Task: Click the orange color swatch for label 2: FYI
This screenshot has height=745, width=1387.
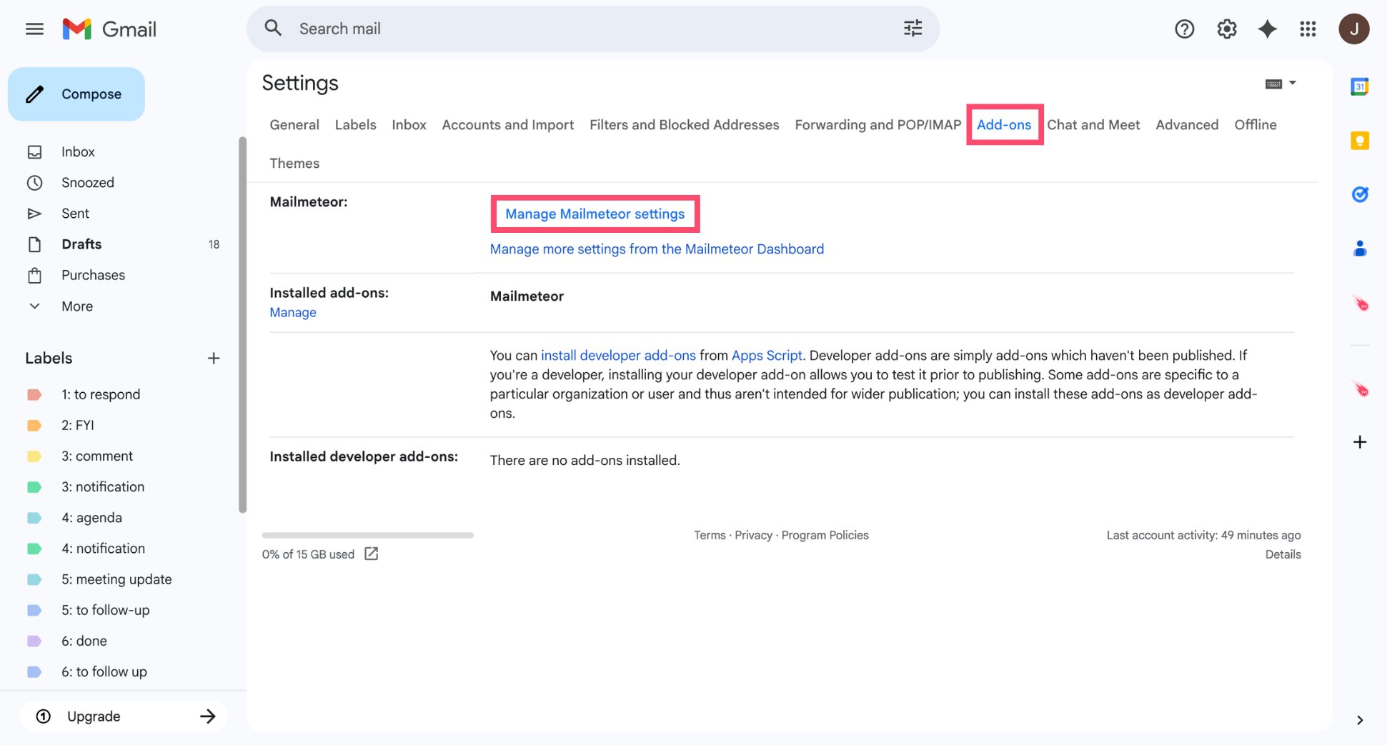Action: [35, 425]
